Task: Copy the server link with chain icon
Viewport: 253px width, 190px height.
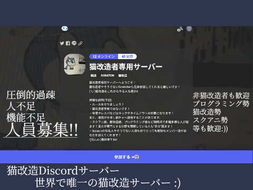Action: click(x=80, y=43)
